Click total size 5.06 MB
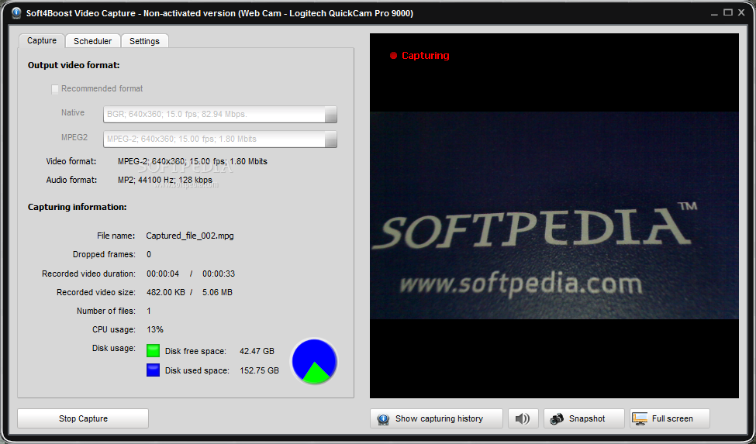Image resolution: width=756 pixels, height=444 pixels. pos(217,292)
